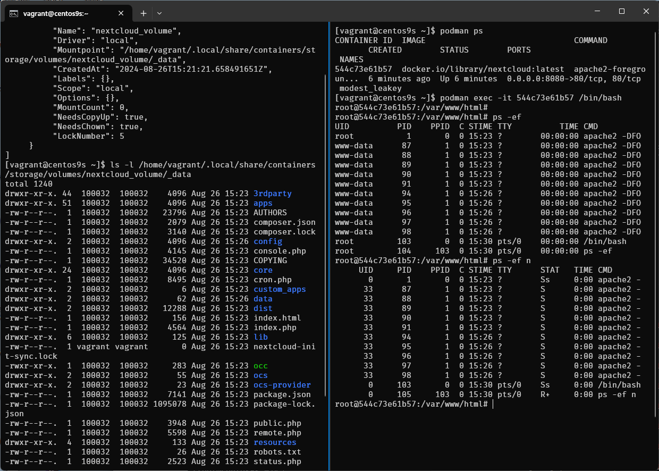Maximize the terminal window
This screenshot has width=659, height=471.
pos(621,12)
